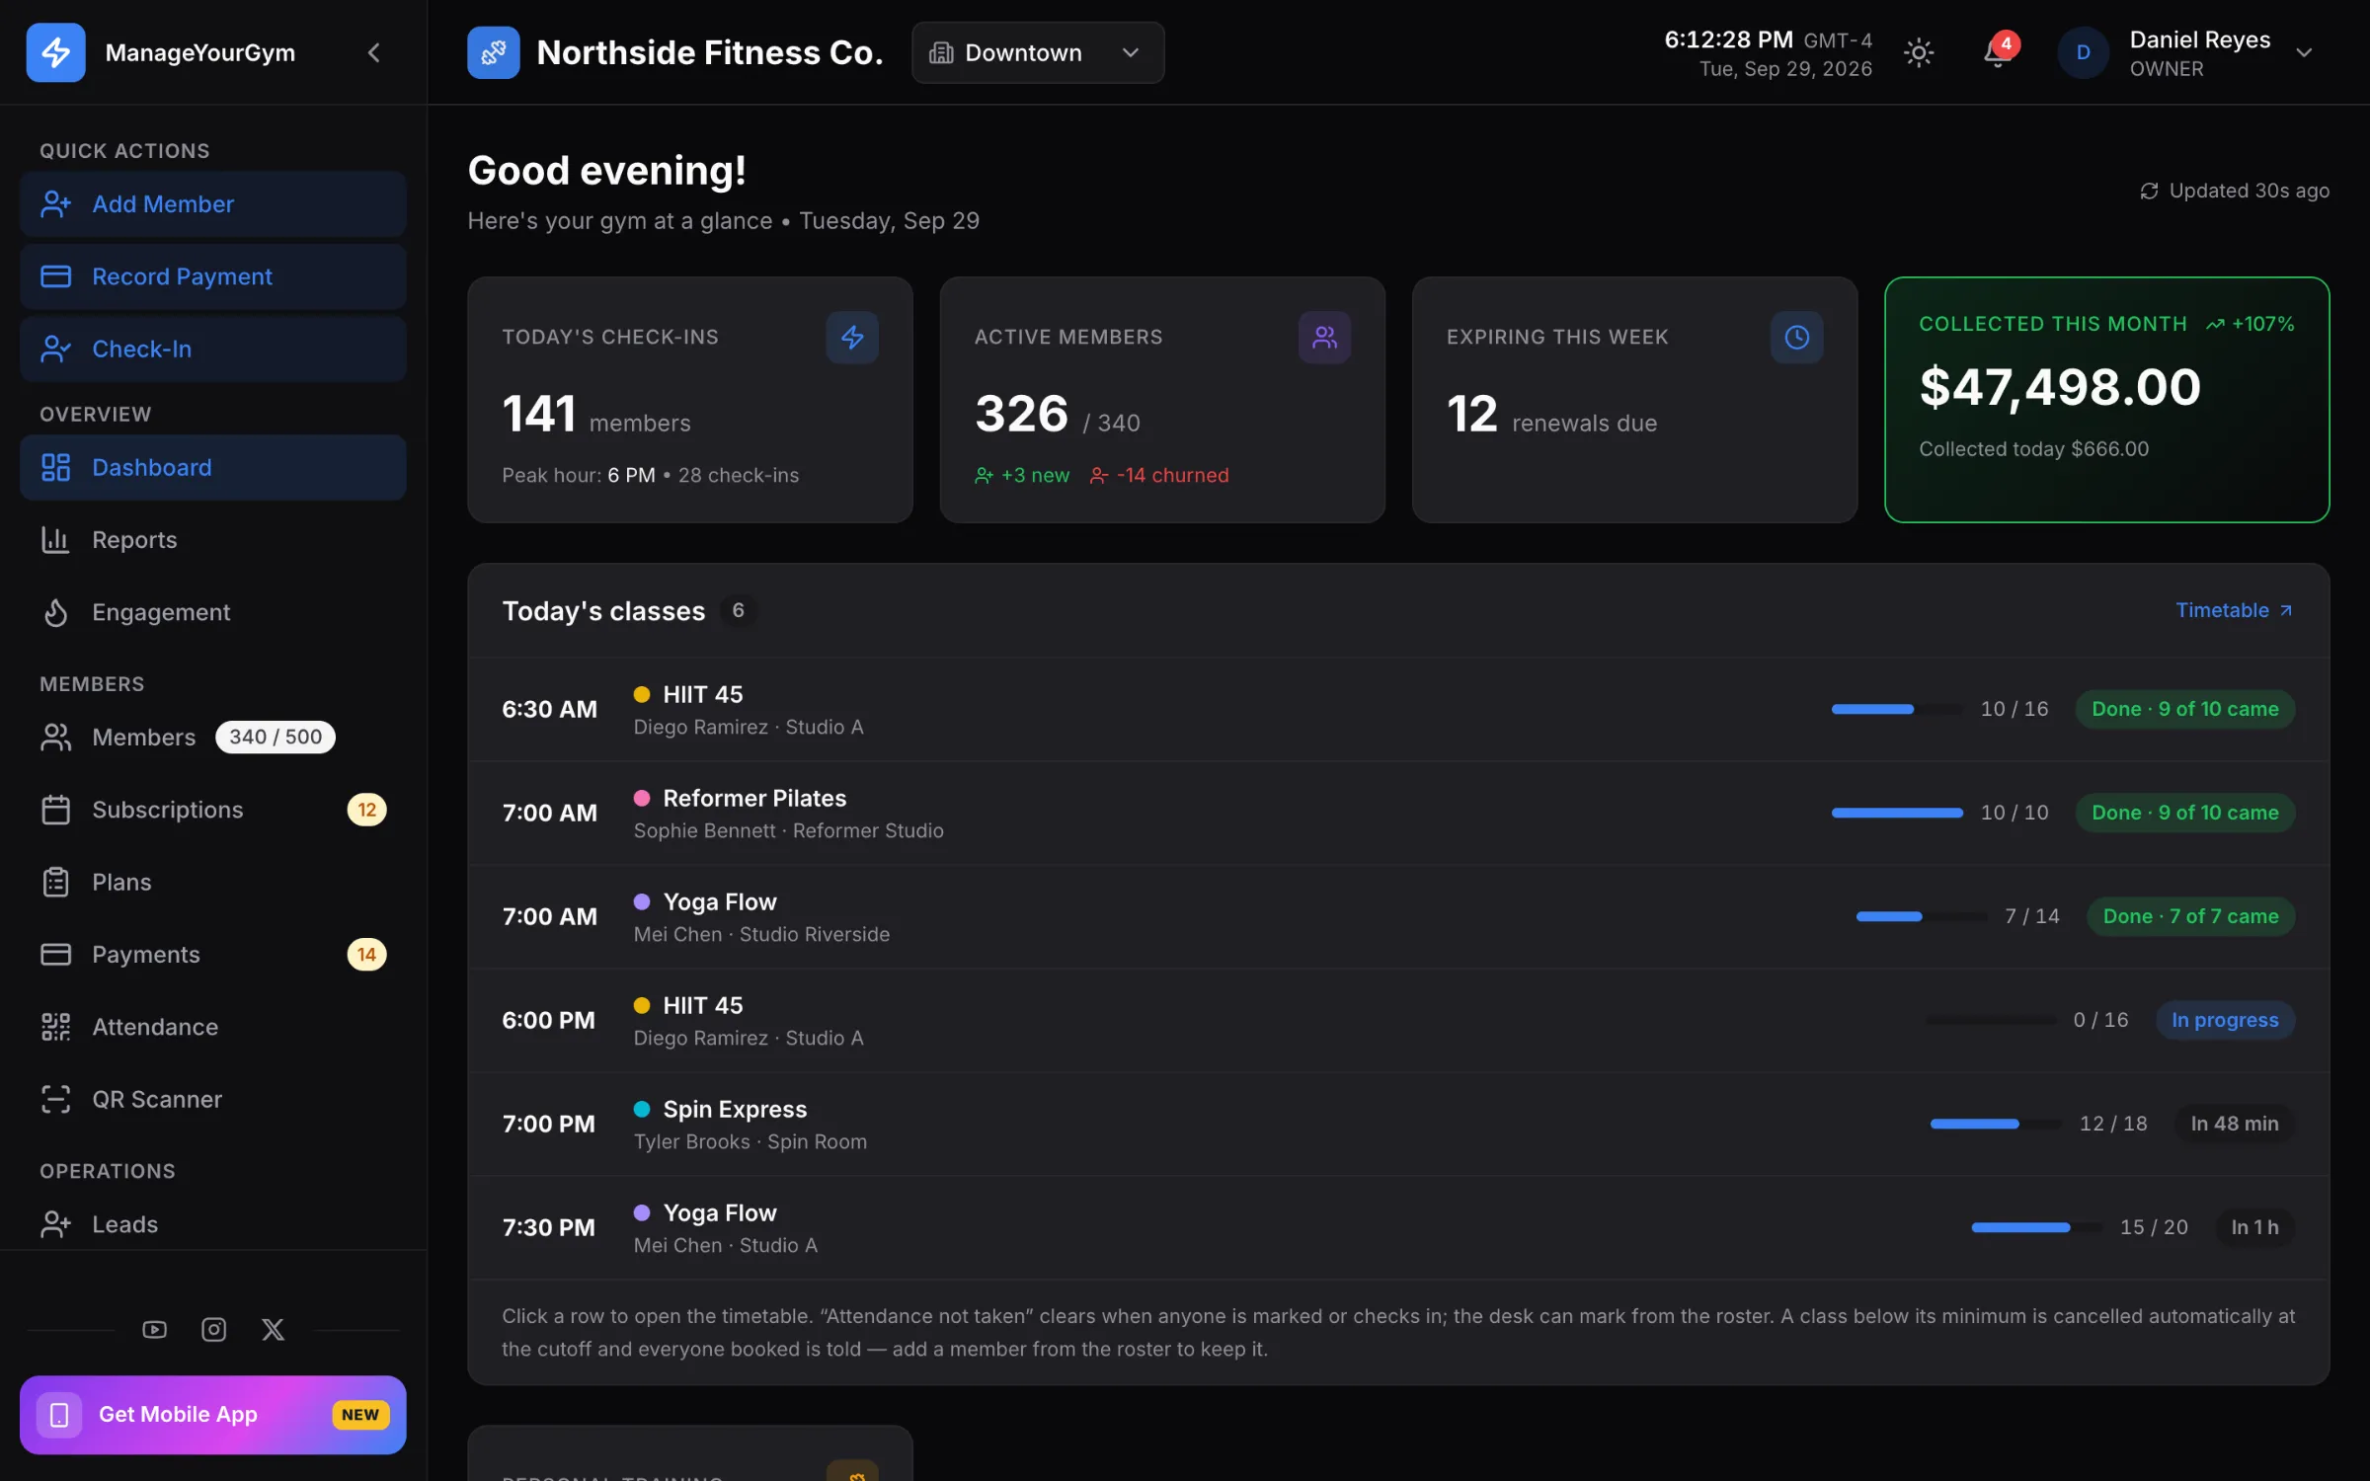Open the Timetable link
The image size is (2370, 1481).
pyautogui.click(x=2234, y=610)
